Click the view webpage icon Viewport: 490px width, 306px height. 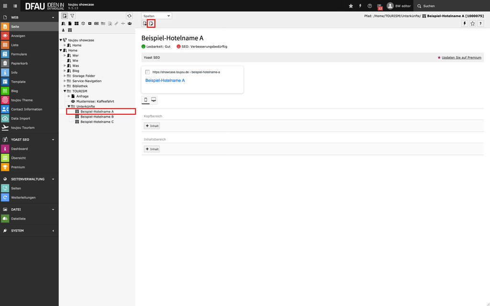coord(145,23)
